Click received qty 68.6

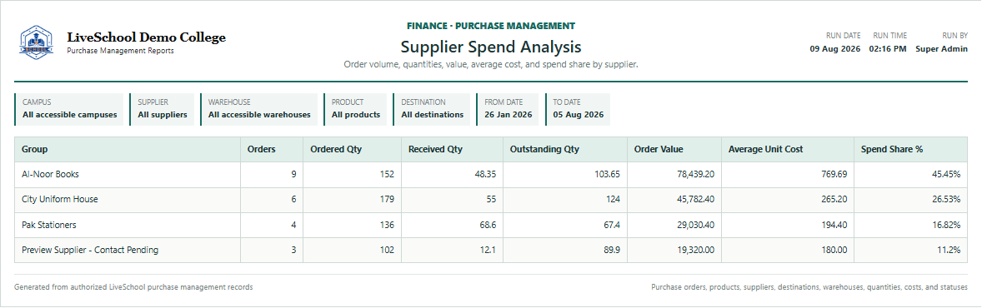pyautogui.click(x=488, y=225)
